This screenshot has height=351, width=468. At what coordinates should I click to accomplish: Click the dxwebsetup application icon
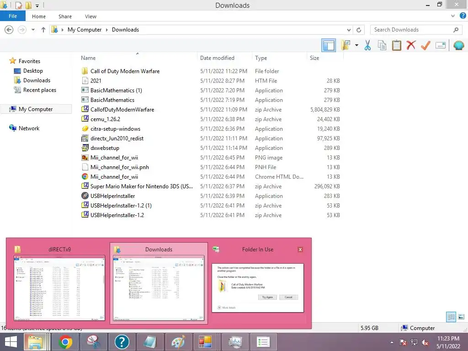coord(85,148)
